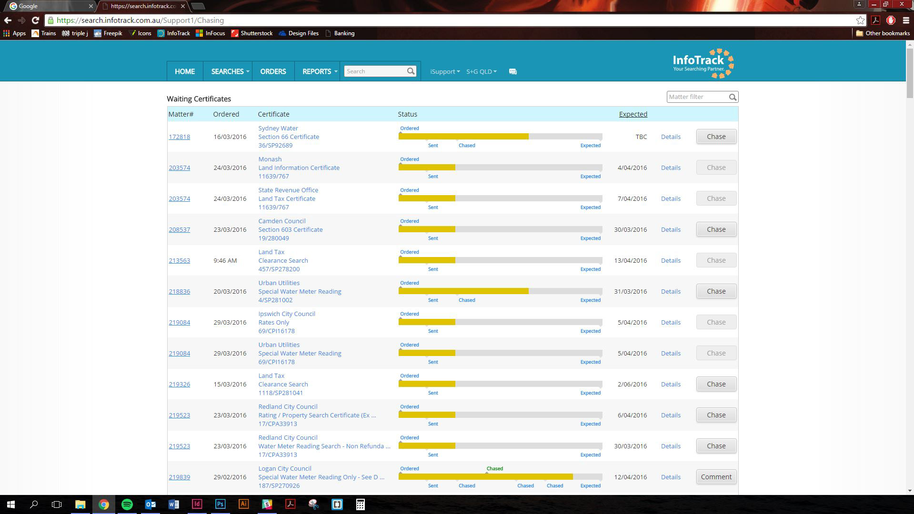This screenshot has height=514, width=914.
Task: Reload the page with the refresh icon
Action: 35,20
